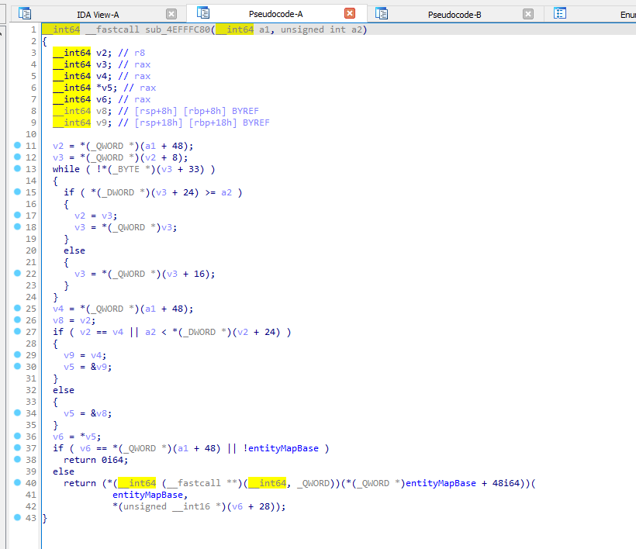Toggle breakpoint dot on line 11

pyautogui.click(x=17, y=146)
